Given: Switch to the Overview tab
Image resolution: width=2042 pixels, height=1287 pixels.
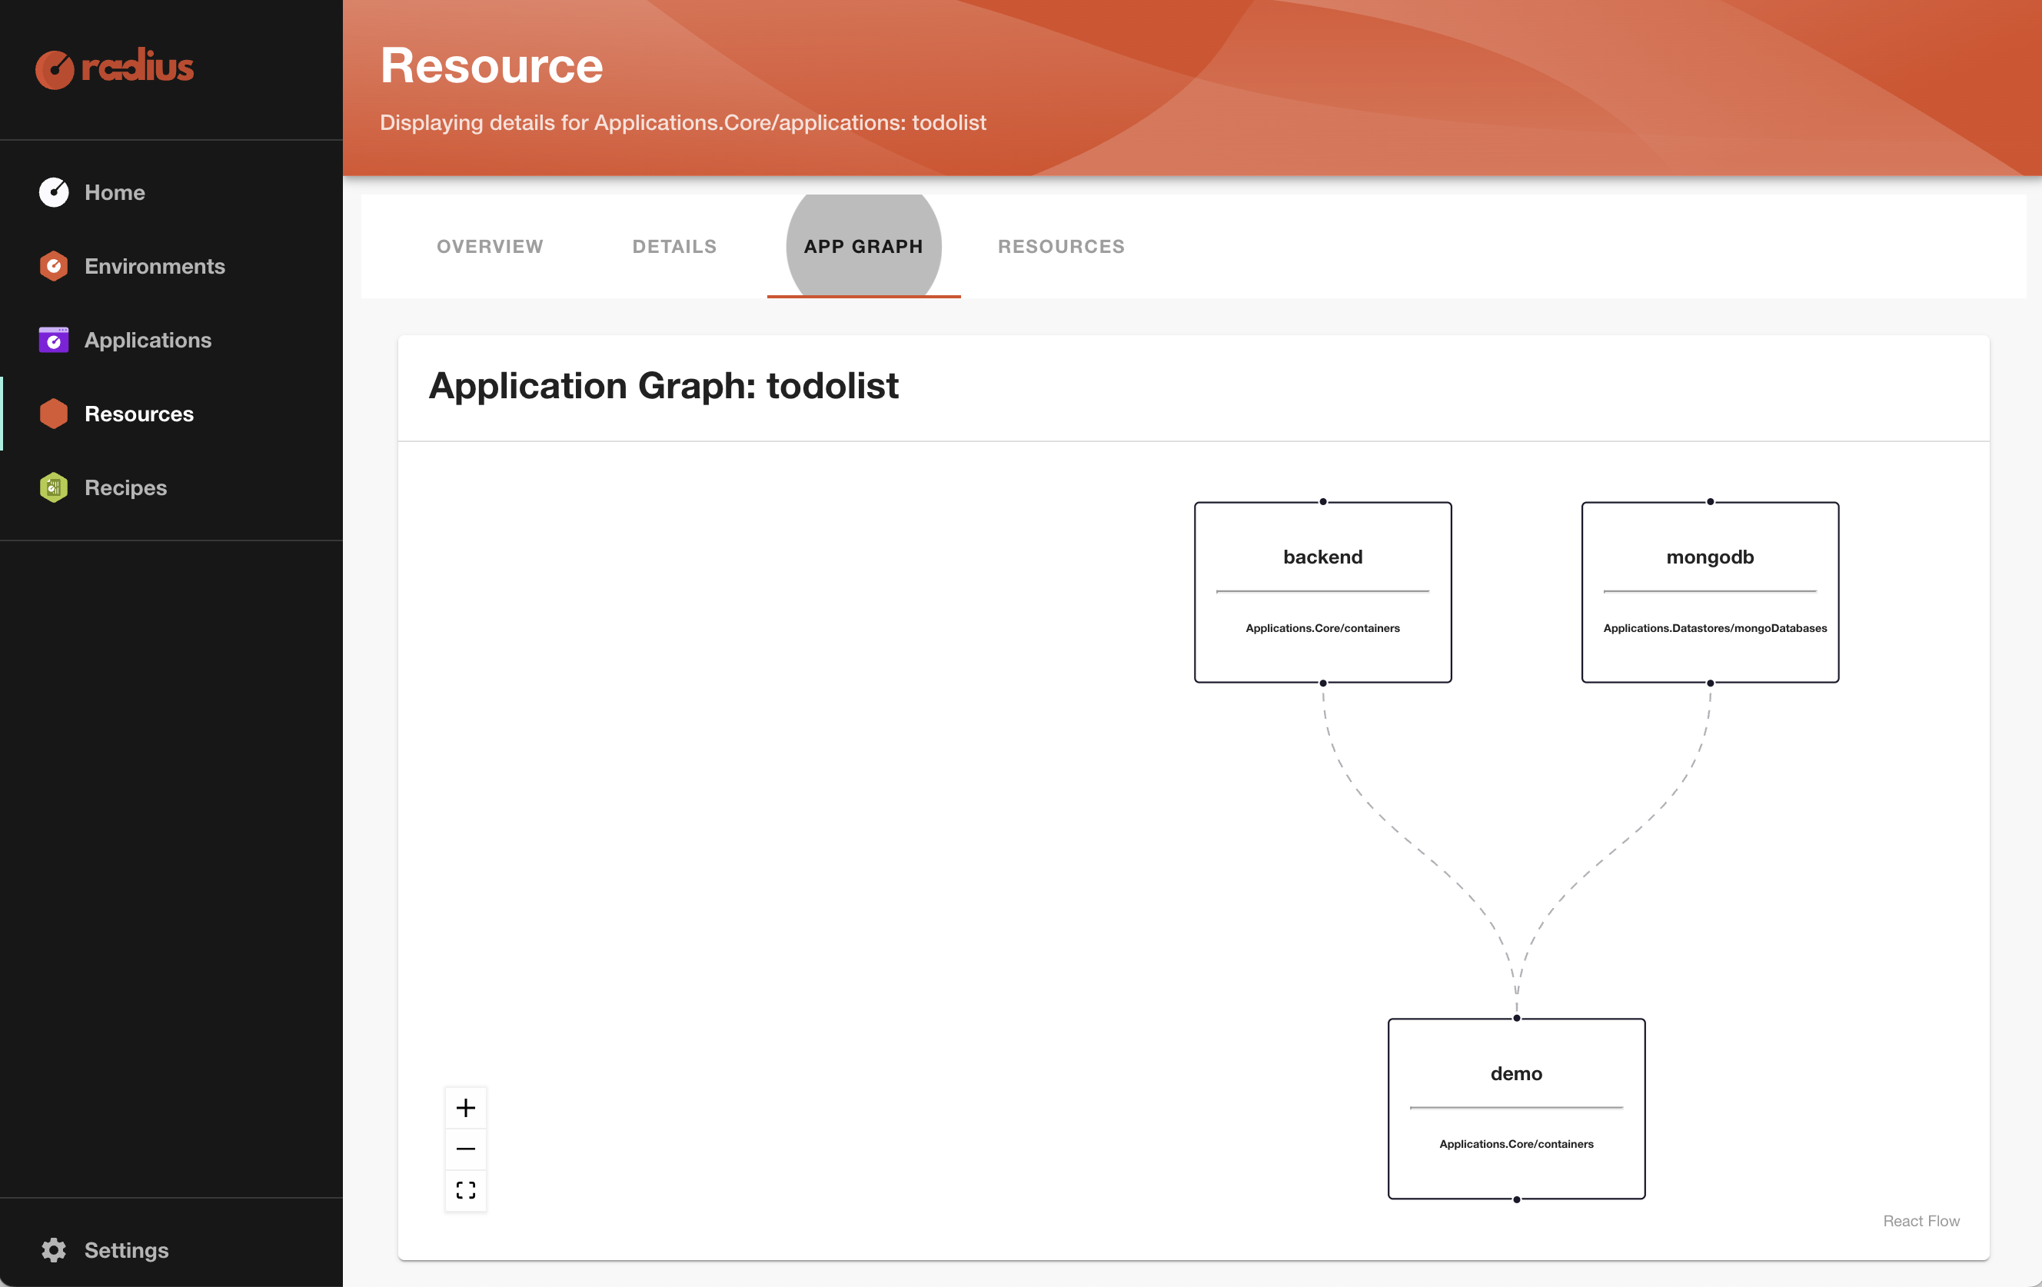Looking at the screenshot, I should tap(491, 246).
